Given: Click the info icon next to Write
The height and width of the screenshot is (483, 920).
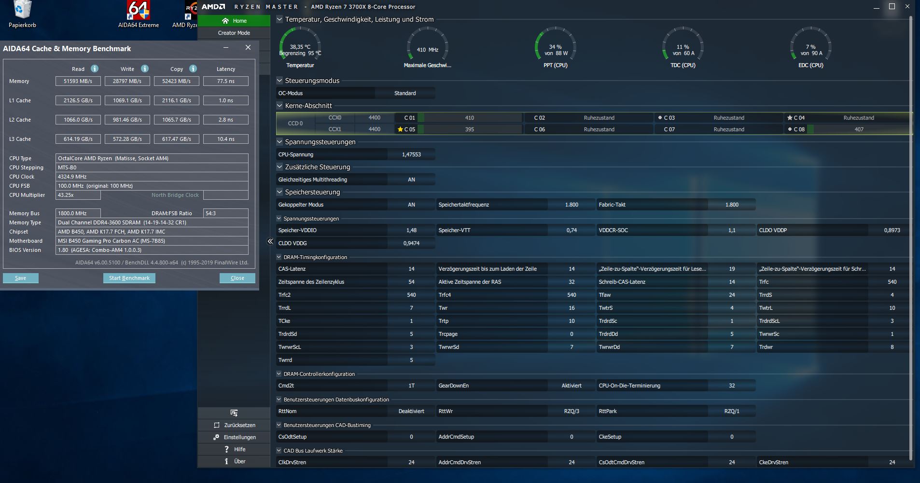Looking at the screenshot, I should coord(145,69).
